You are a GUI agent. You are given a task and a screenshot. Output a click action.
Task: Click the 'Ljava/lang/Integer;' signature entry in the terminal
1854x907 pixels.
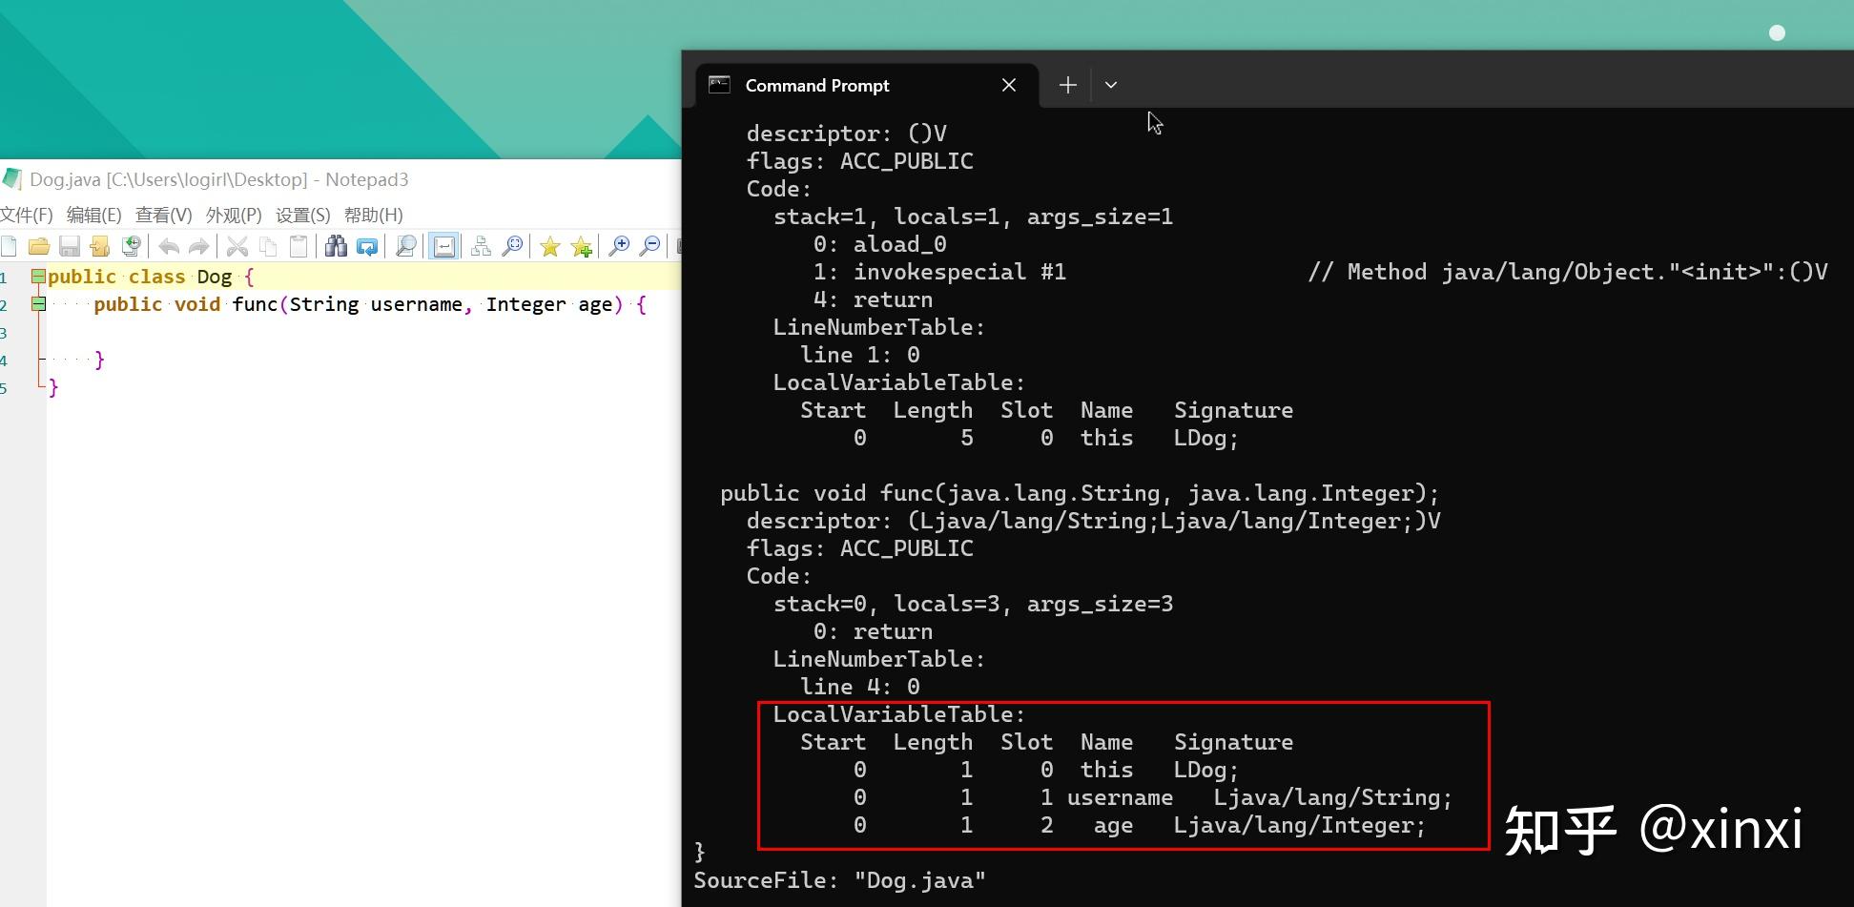tap(1299, 826)
